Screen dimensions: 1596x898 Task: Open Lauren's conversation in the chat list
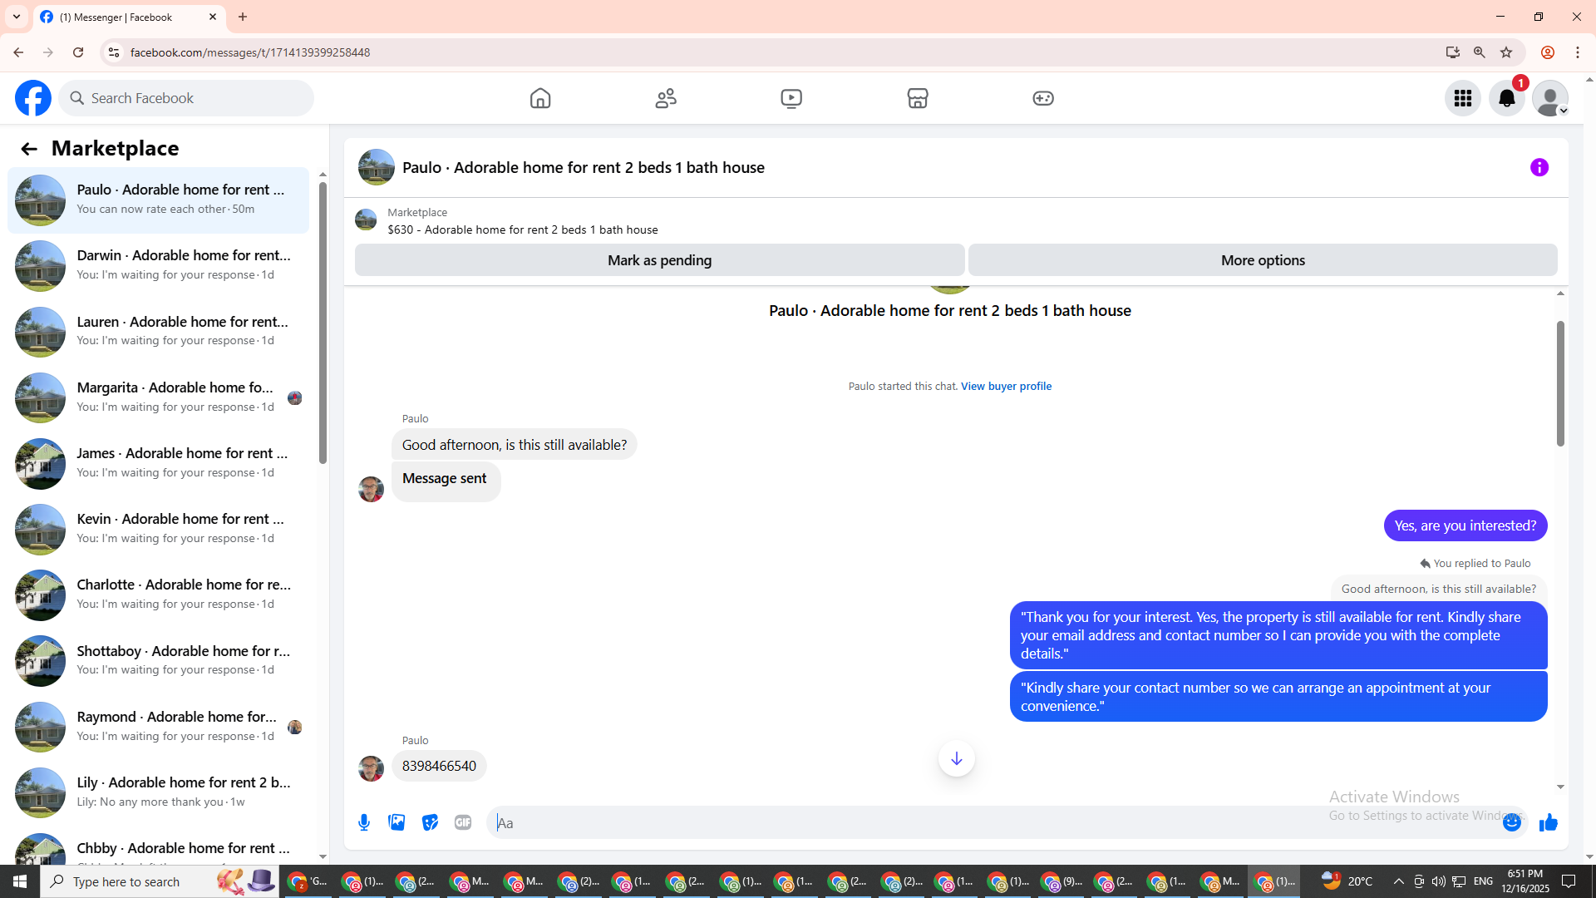coord(158,331)
